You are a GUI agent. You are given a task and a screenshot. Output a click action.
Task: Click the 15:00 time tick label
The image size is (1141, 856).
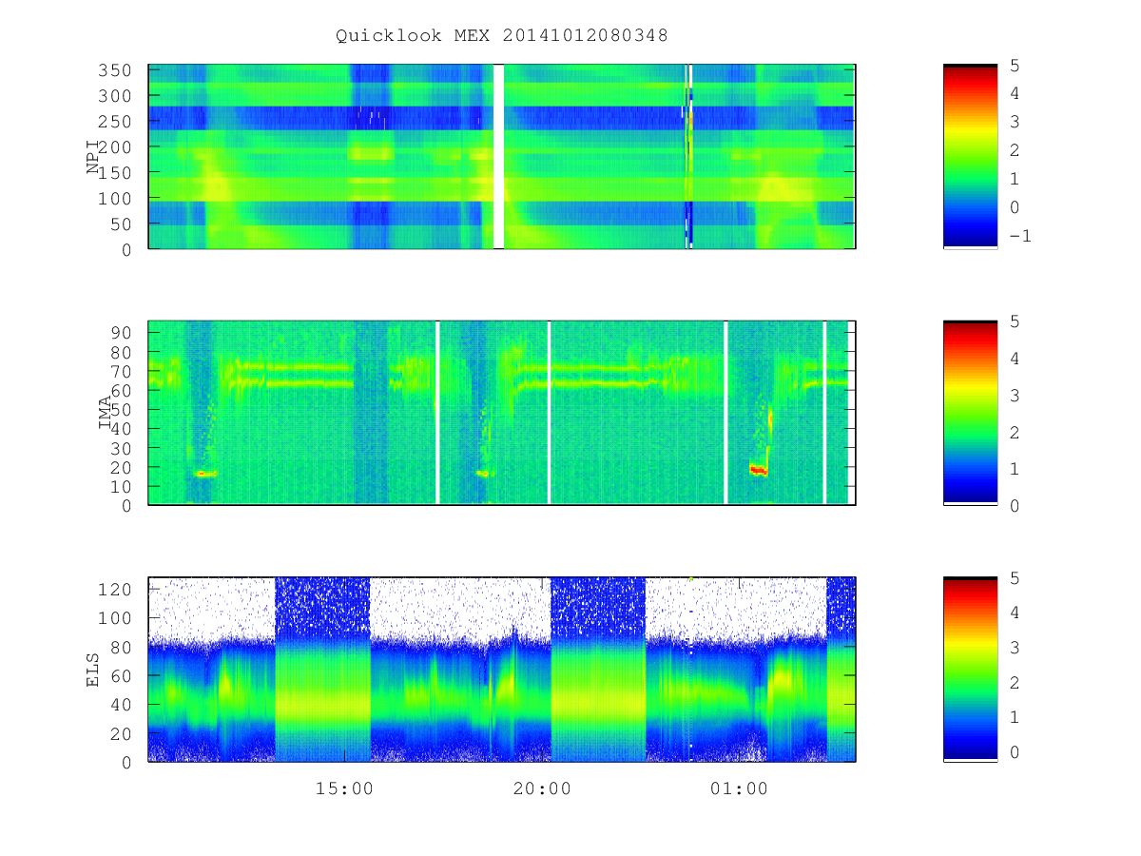pos(344,788)
